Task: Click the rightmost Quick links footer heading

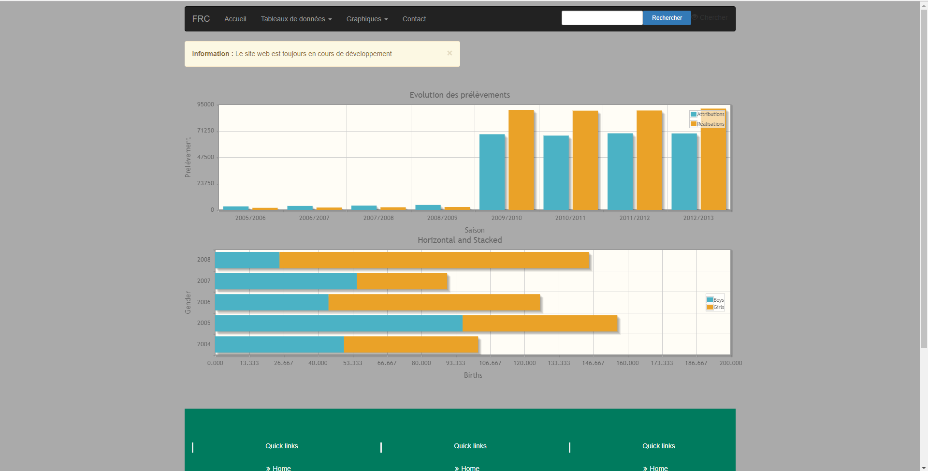Action: [x=659, y=446]
